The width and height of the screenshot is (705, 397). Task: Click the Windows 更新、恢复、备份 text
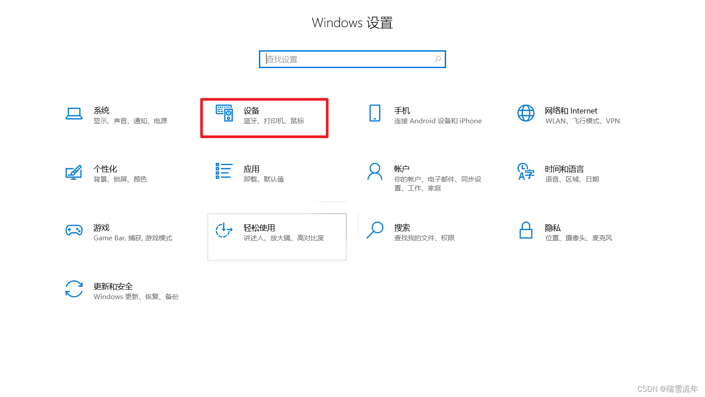point(136,297)
